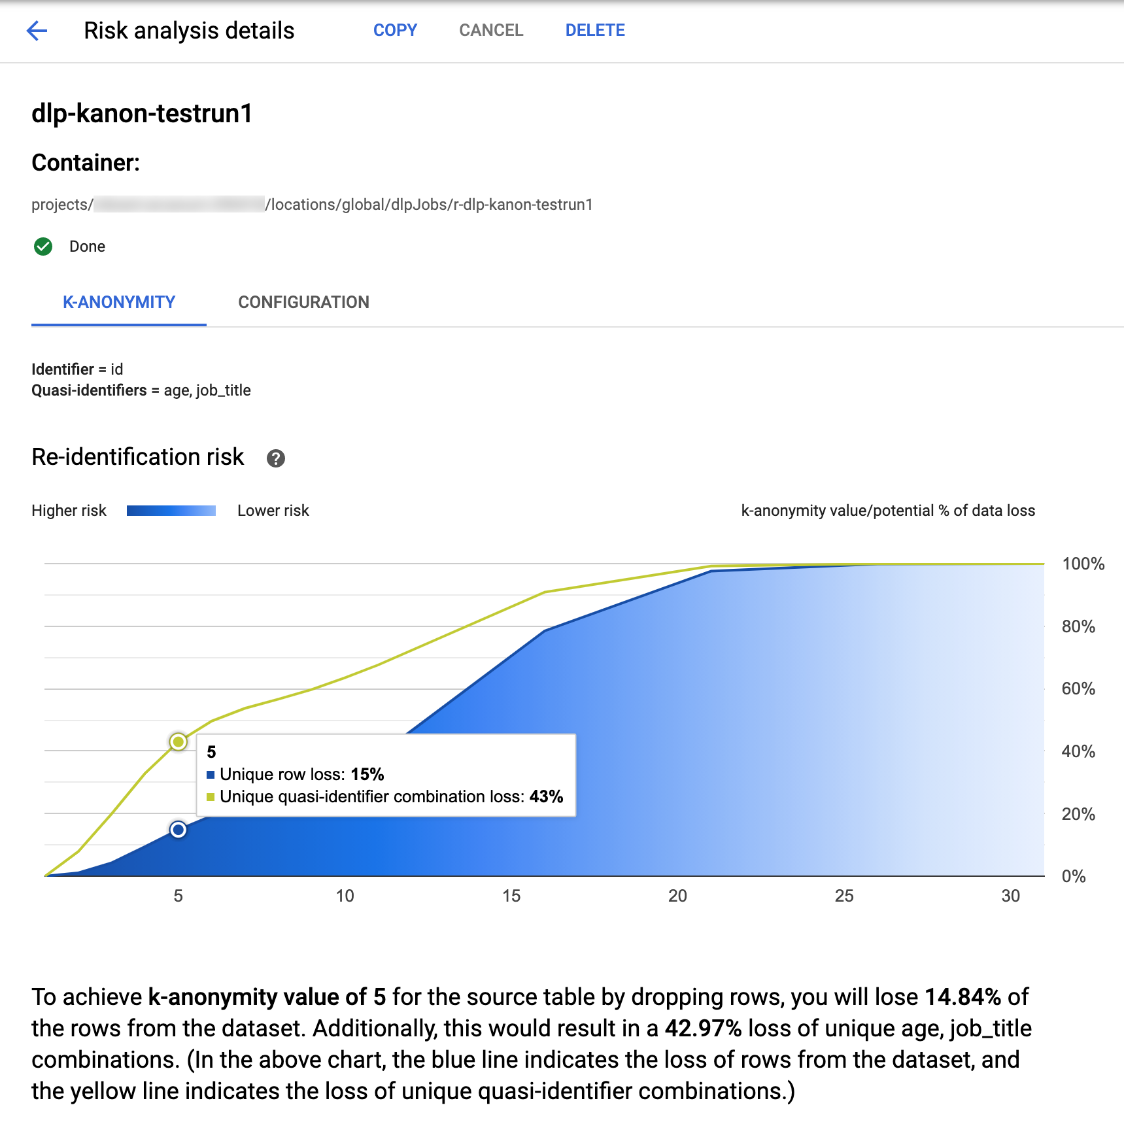Click the 20 label on x-axis
This screenshot has width=1124, height=1122.
click(x=677, y=896)
